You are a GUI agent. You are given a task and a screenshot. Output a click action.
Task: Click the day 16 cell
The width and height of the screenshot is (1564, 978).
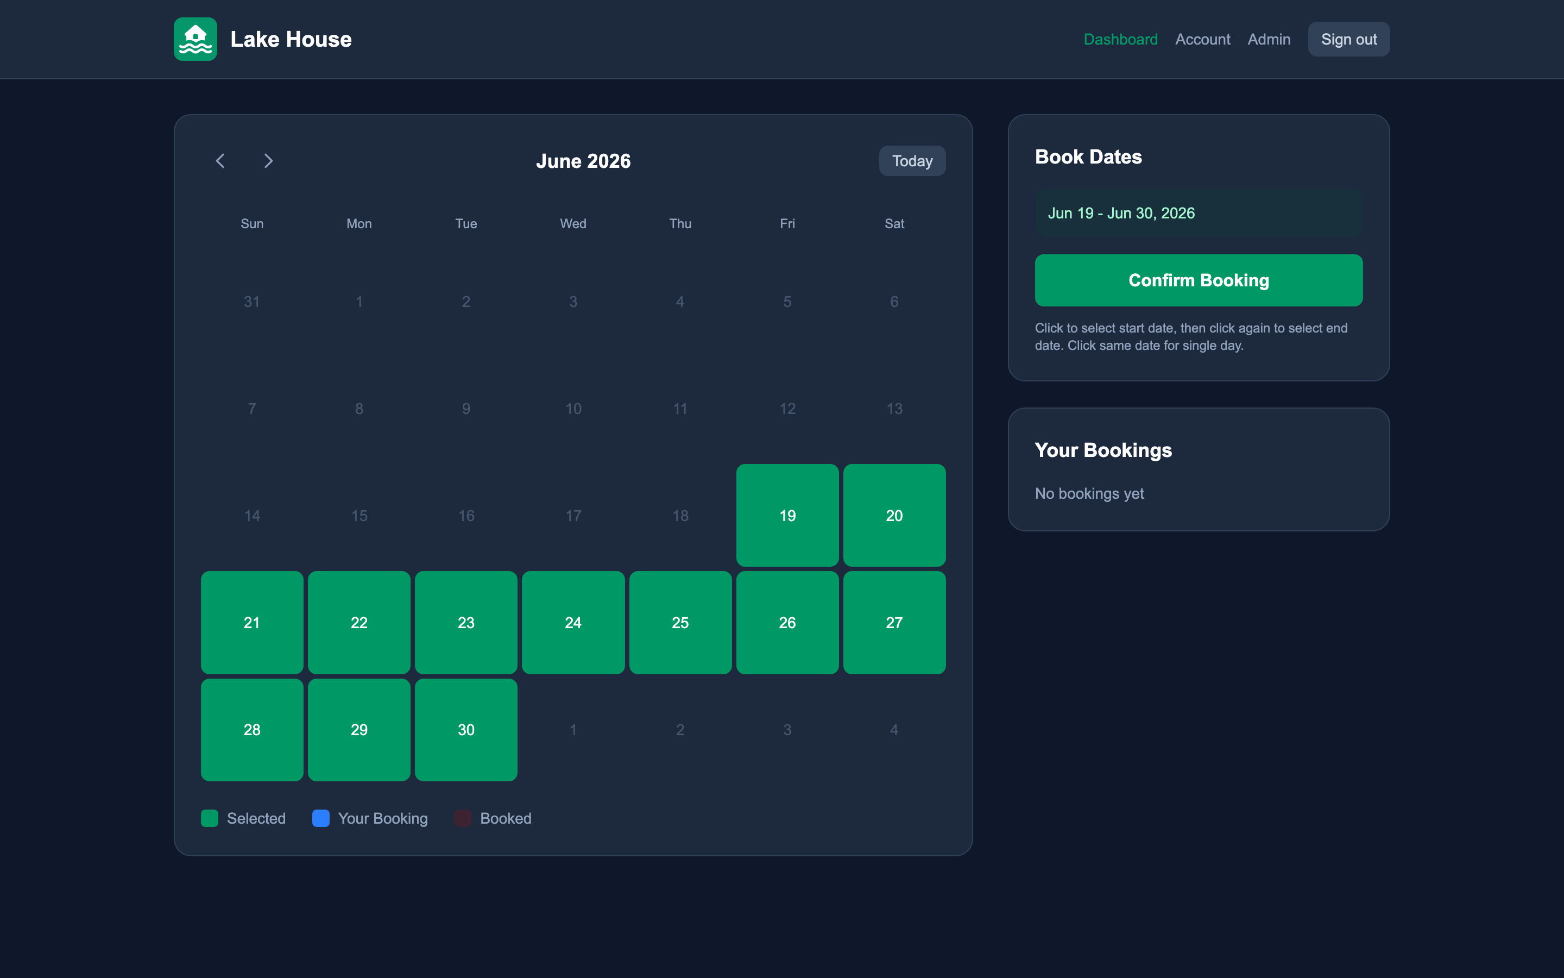click(466, 516)
